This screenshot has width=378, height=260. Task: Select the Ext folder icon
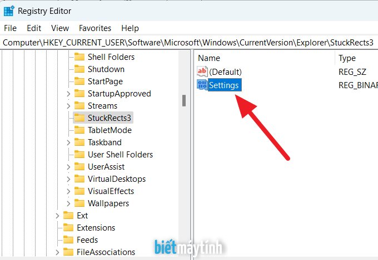point(68,216)
